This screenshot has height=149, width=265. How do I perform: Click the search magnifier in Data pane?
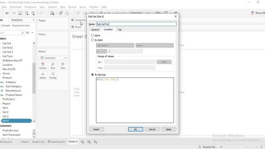click(x=22, y=33)
